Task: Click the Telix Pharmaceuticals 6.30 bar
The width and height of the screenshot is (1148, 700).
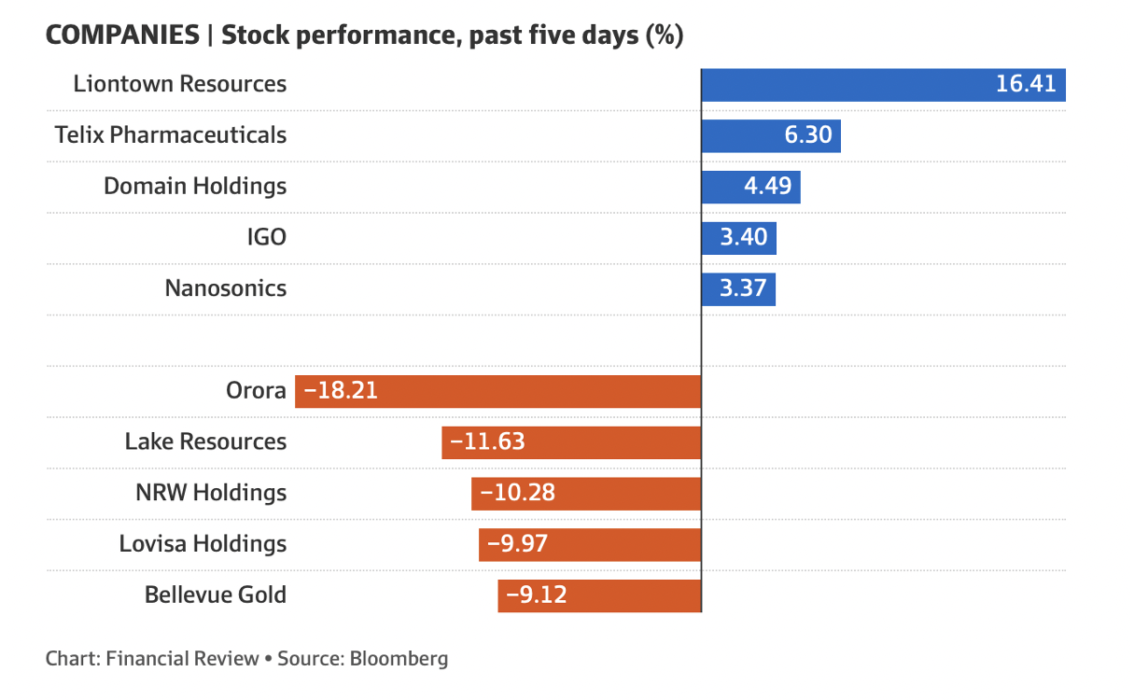Action: tap(771, 135)
